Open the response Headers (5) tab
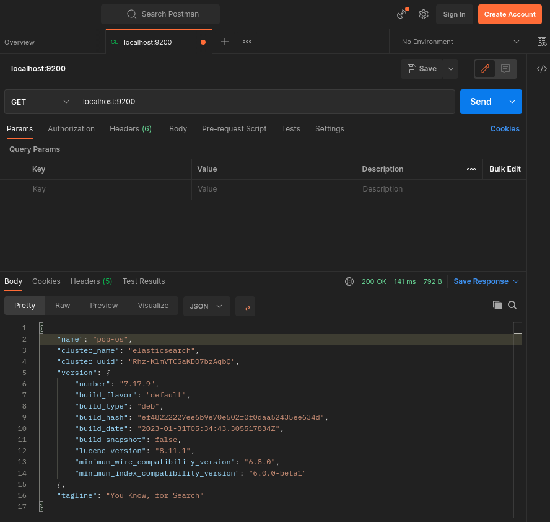 coord(91,281)
